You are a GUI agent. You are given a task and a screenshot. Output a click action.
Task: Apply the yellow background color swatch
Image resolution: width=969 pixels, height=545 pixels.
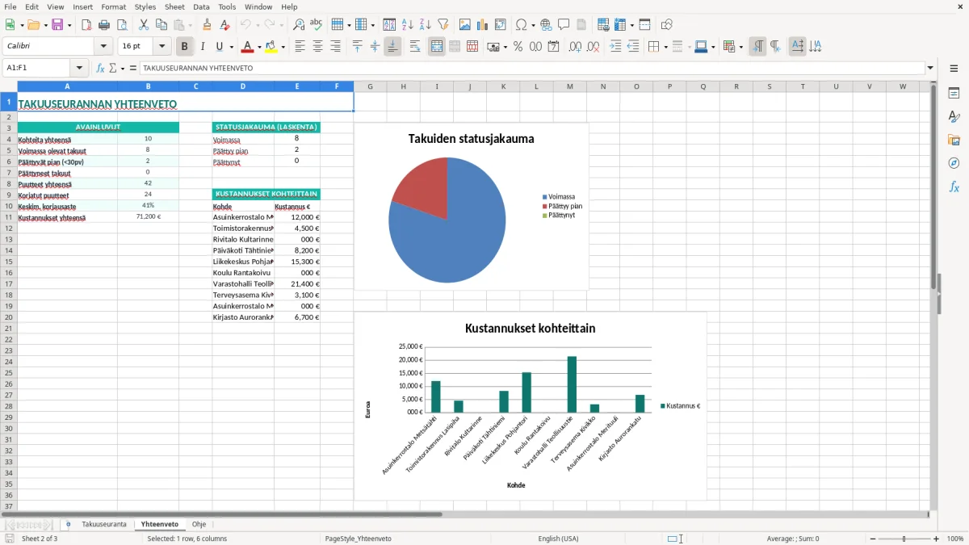[271, 47]
